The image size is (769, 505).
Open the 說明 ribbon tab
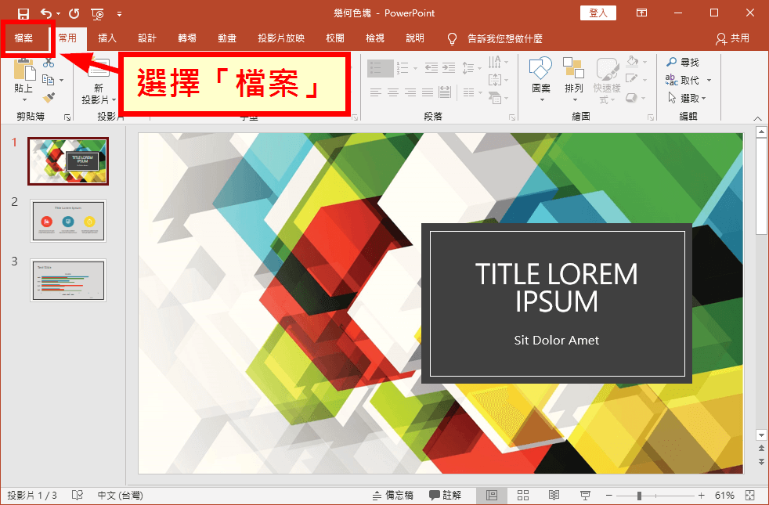[x=415, y=38]
